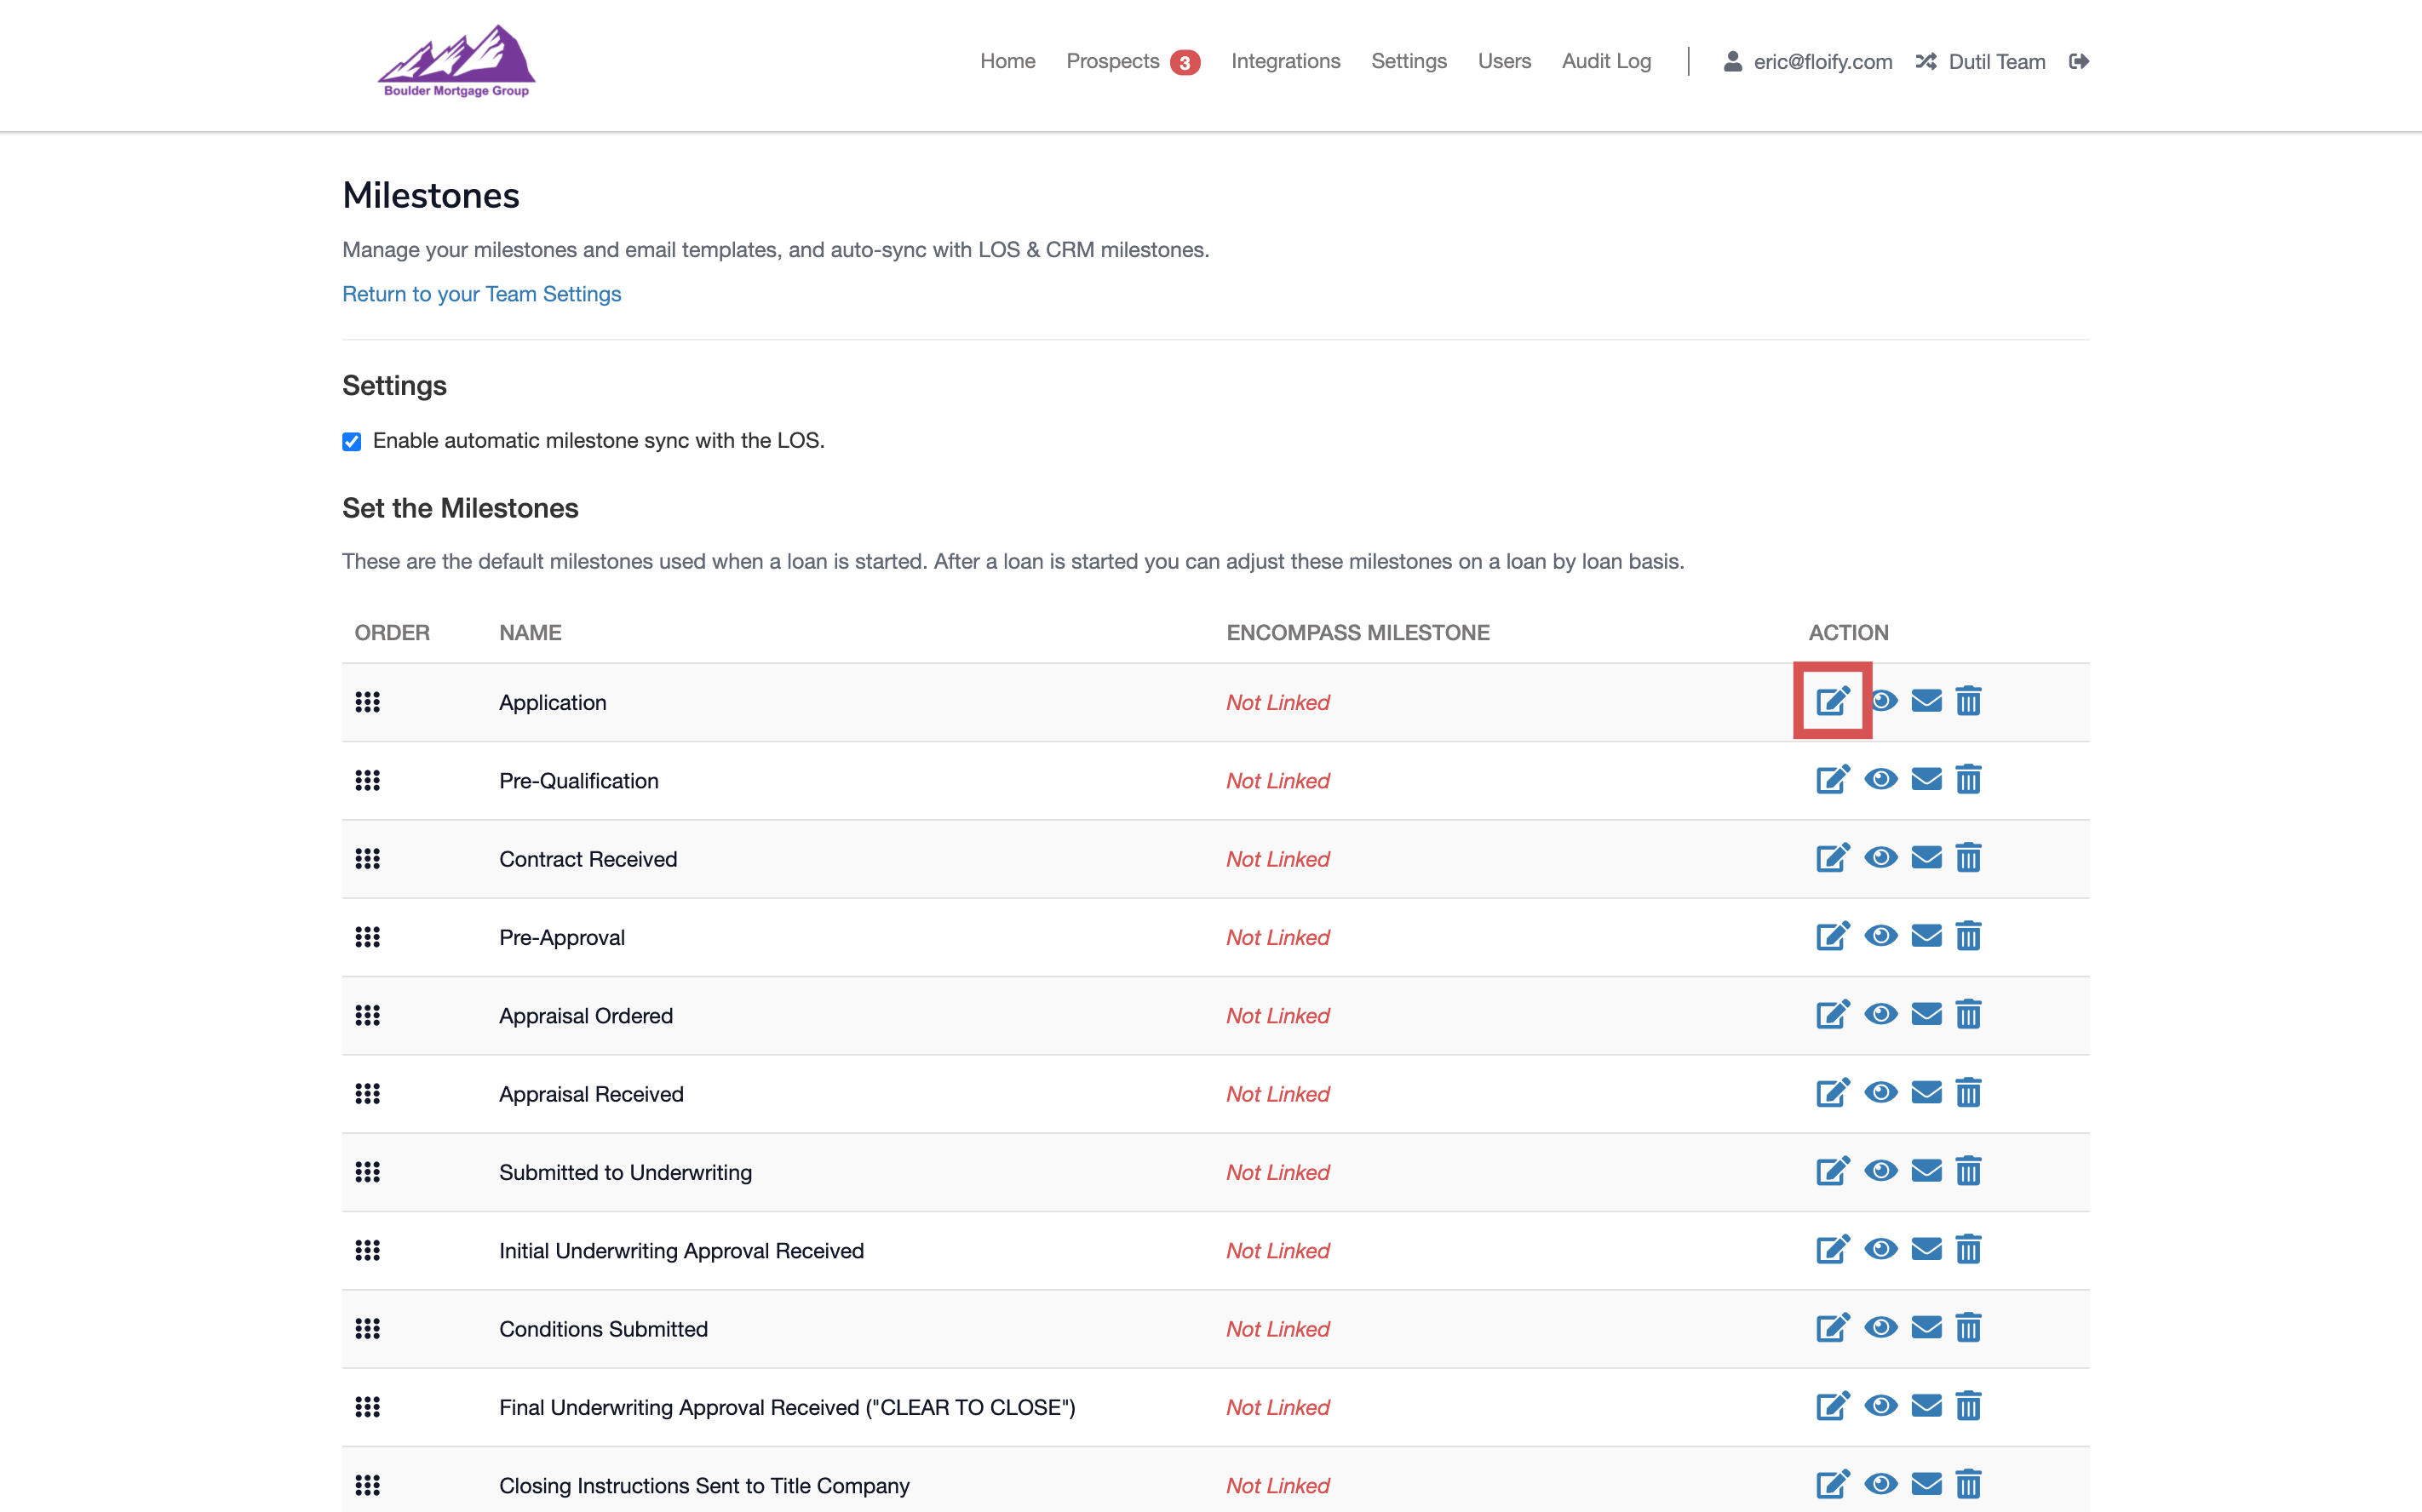This screenshot has height=1512, width=2422.
Task: Toggle visibility eye for Pre-Qualification milestone
Action: tap(1880, 779)
